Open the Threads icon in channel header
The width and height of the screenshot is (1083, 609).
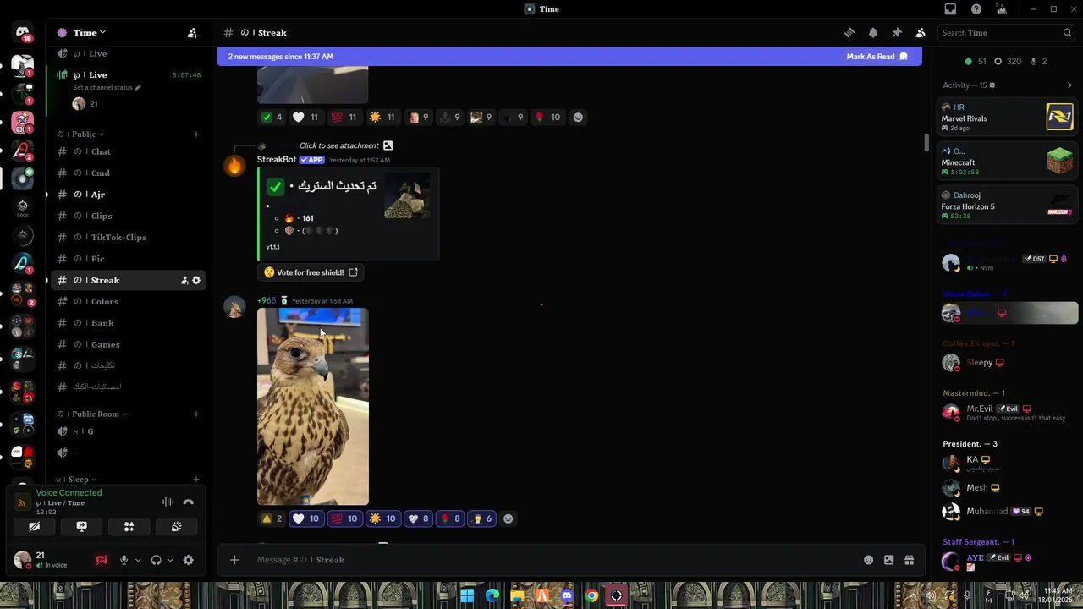[x=849, y=33]
